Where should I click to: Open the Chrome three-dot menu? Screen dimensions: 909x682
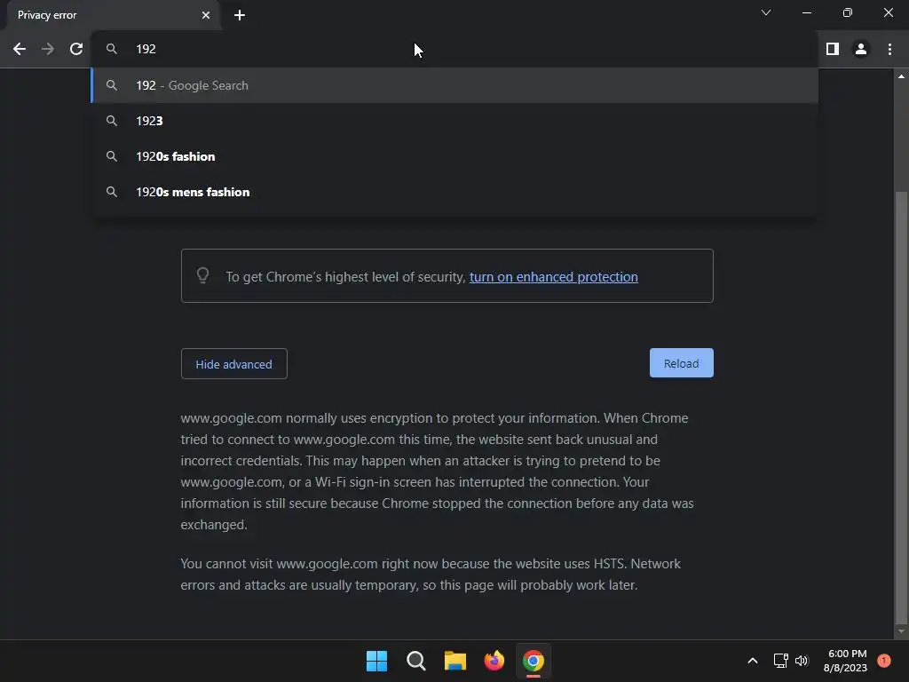click(889, 49)
